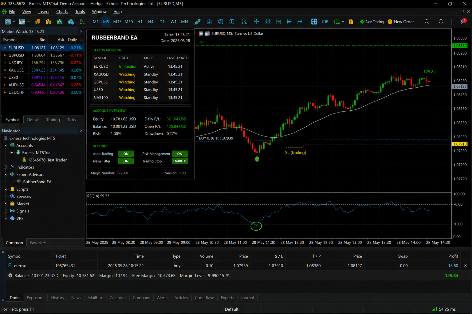The width and height of the screenshot is (472, 314).
Task: Collapse the Expert Advisors tree node
Action: (x=5, y=174)
